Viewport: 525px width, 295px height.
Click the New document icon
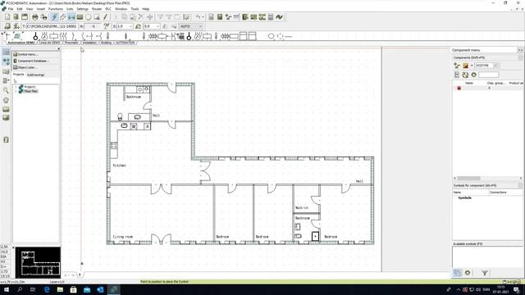(x=7, y=17)
